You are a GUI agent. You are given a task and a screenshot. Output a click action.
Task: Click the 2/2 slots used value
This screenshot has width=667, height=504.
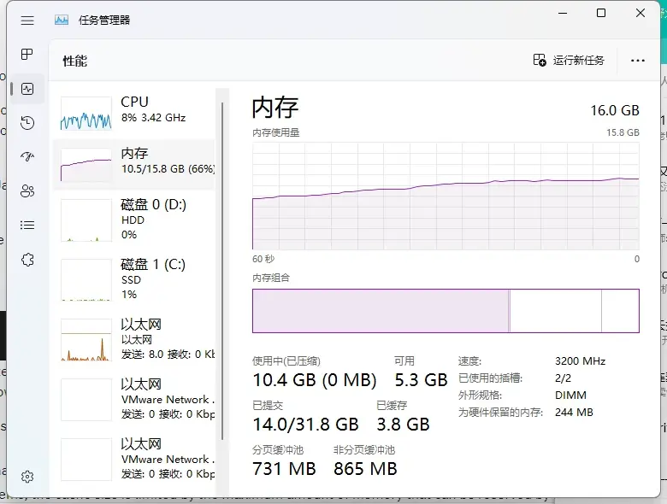563,378
